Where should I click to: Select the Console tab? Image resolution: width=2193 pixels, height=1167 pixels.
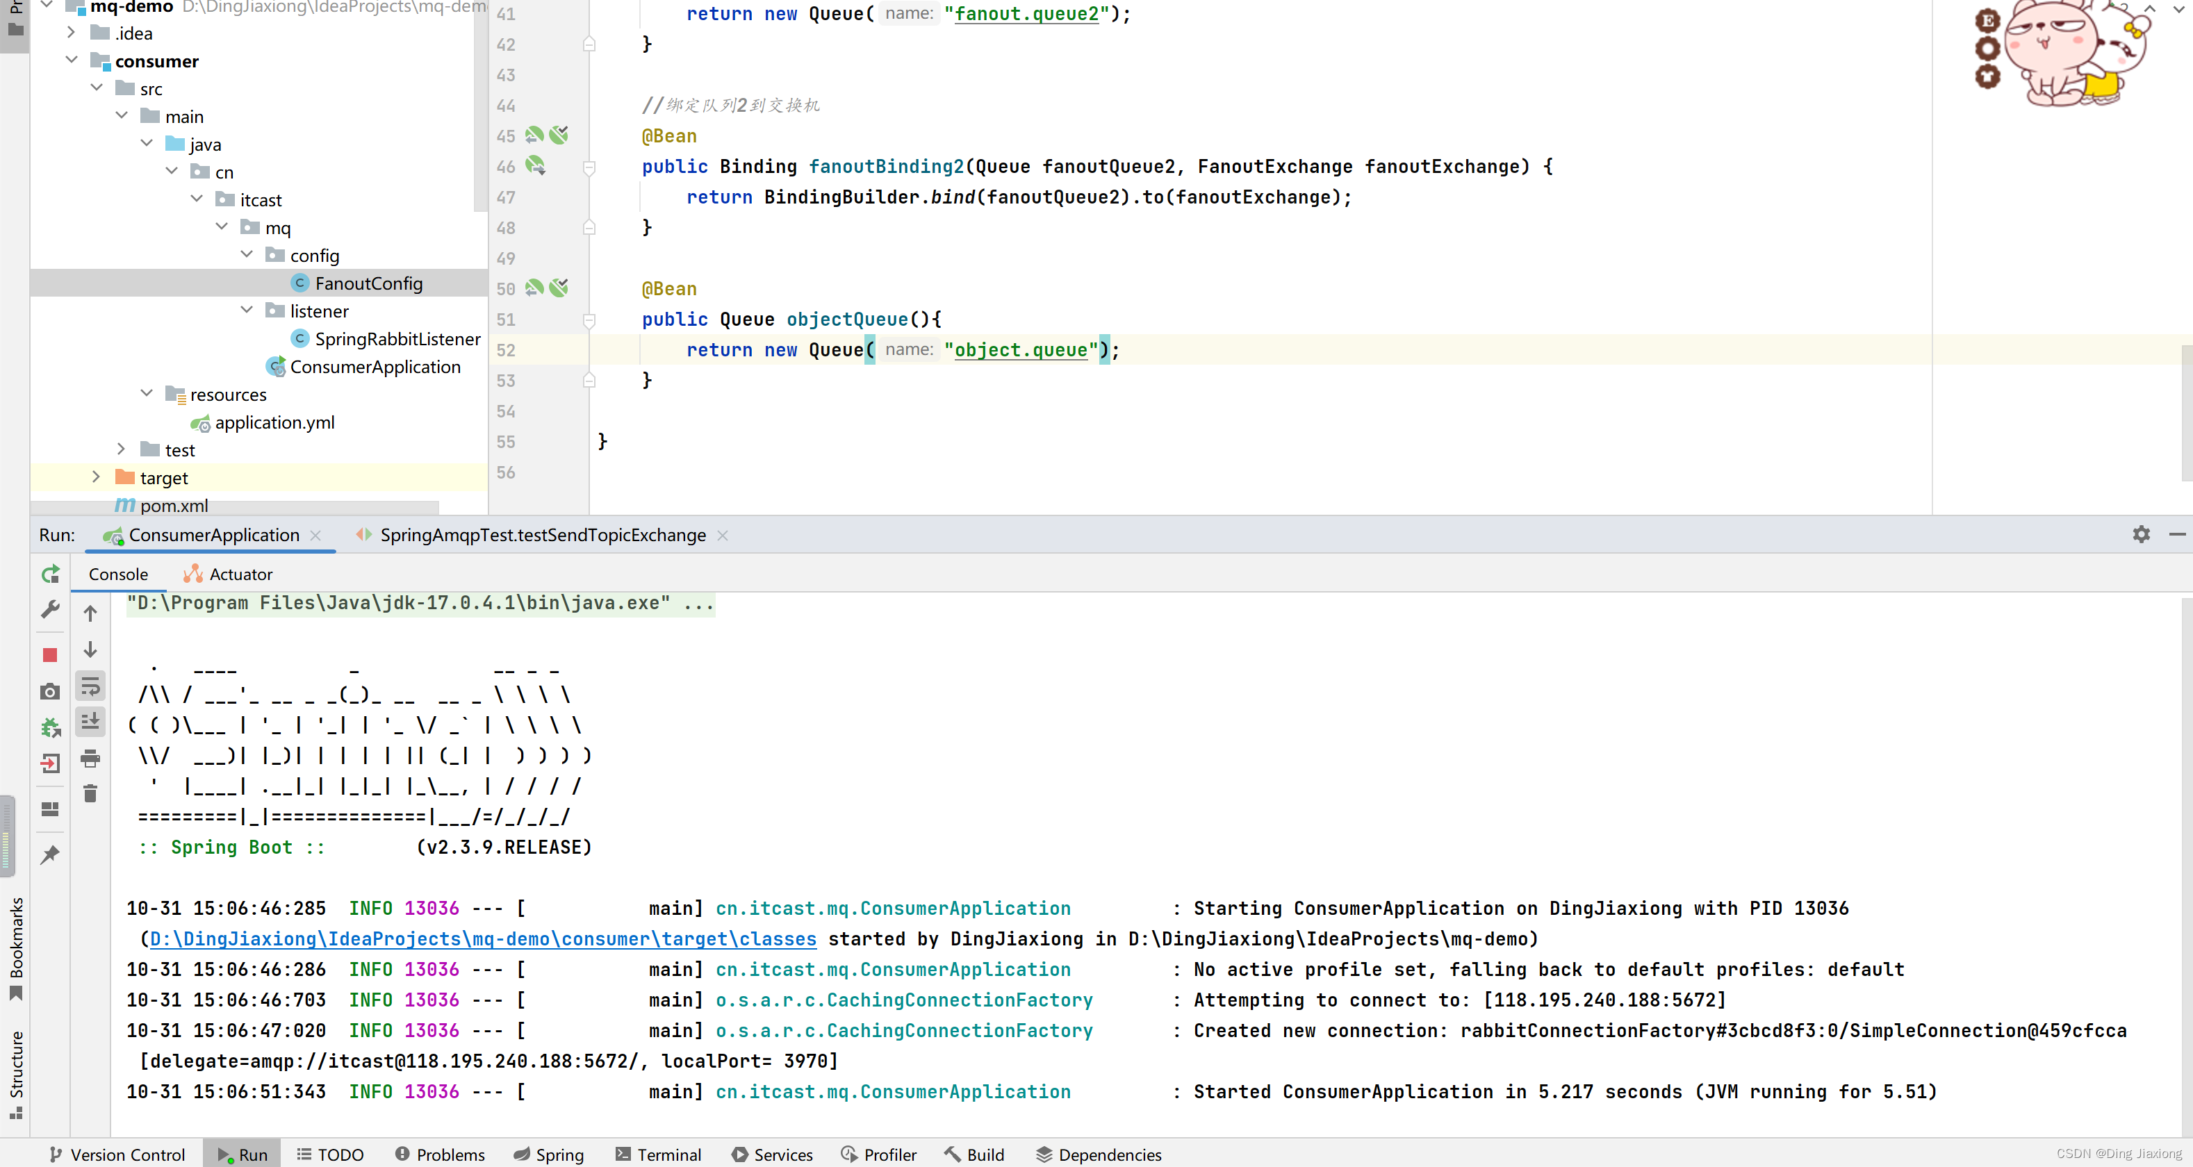point(118,574)
